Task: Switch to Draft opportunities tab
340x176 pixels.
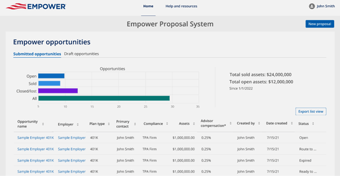Action: [x=81, y=54]
